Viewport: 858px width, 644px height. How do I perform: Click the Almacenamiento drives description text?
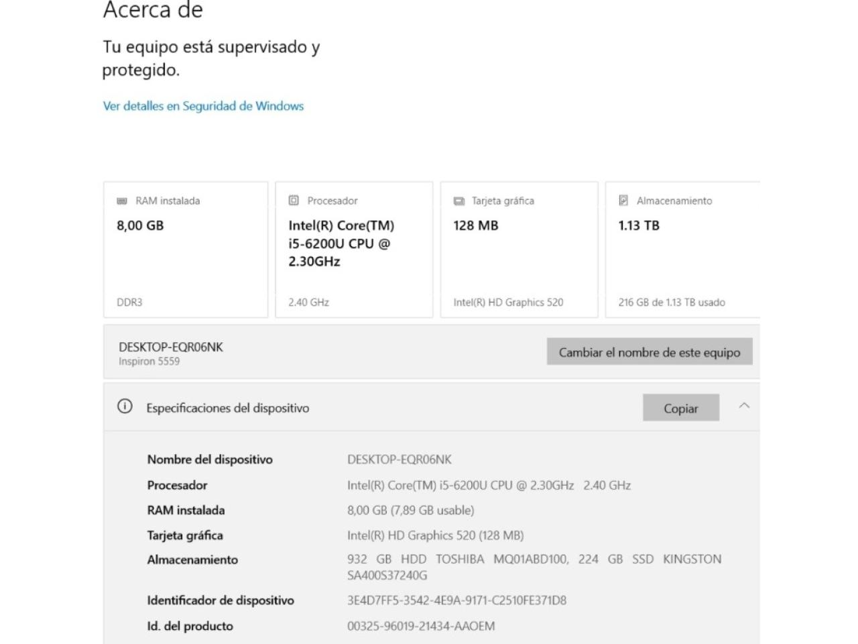(x=534, y=567)
